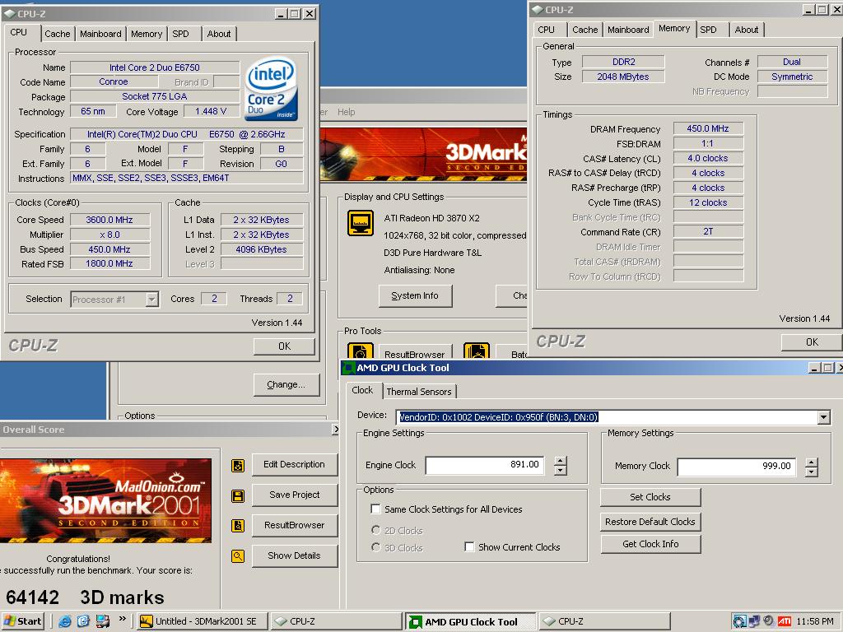Click the Edit Description button
The height and width of the screenshot is (632, 843).
(294, 464)
